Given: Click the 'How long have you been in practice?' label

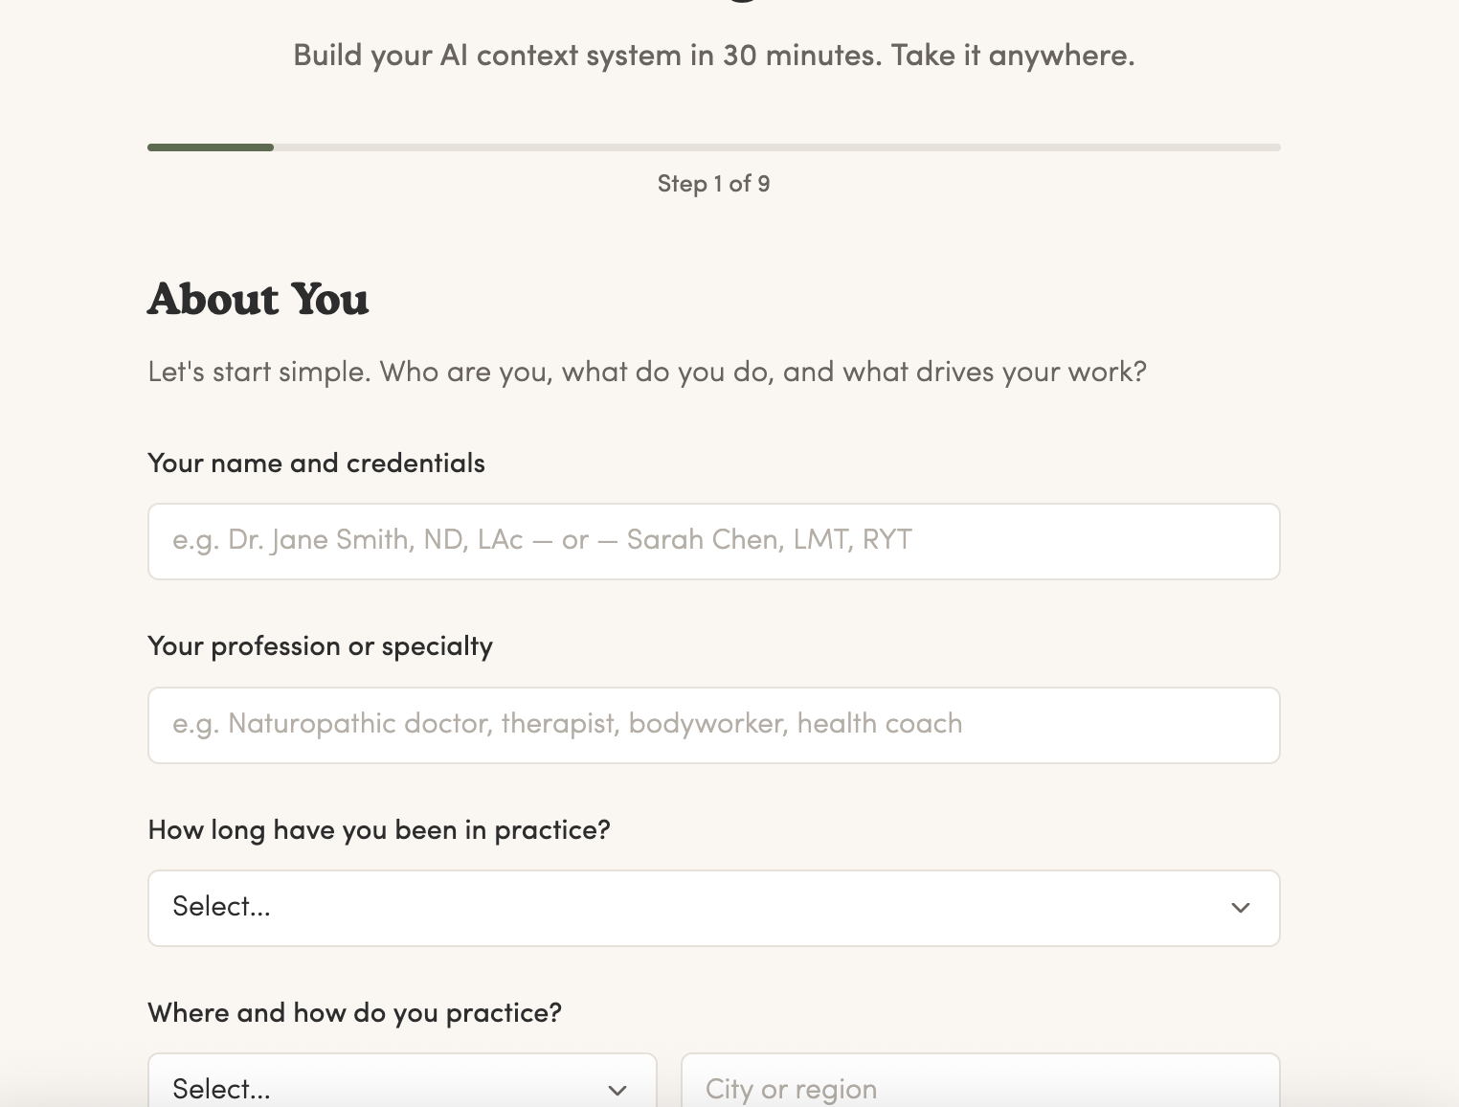Looking at the screenshot, I should pyautogui.click(x=379, y=829).
